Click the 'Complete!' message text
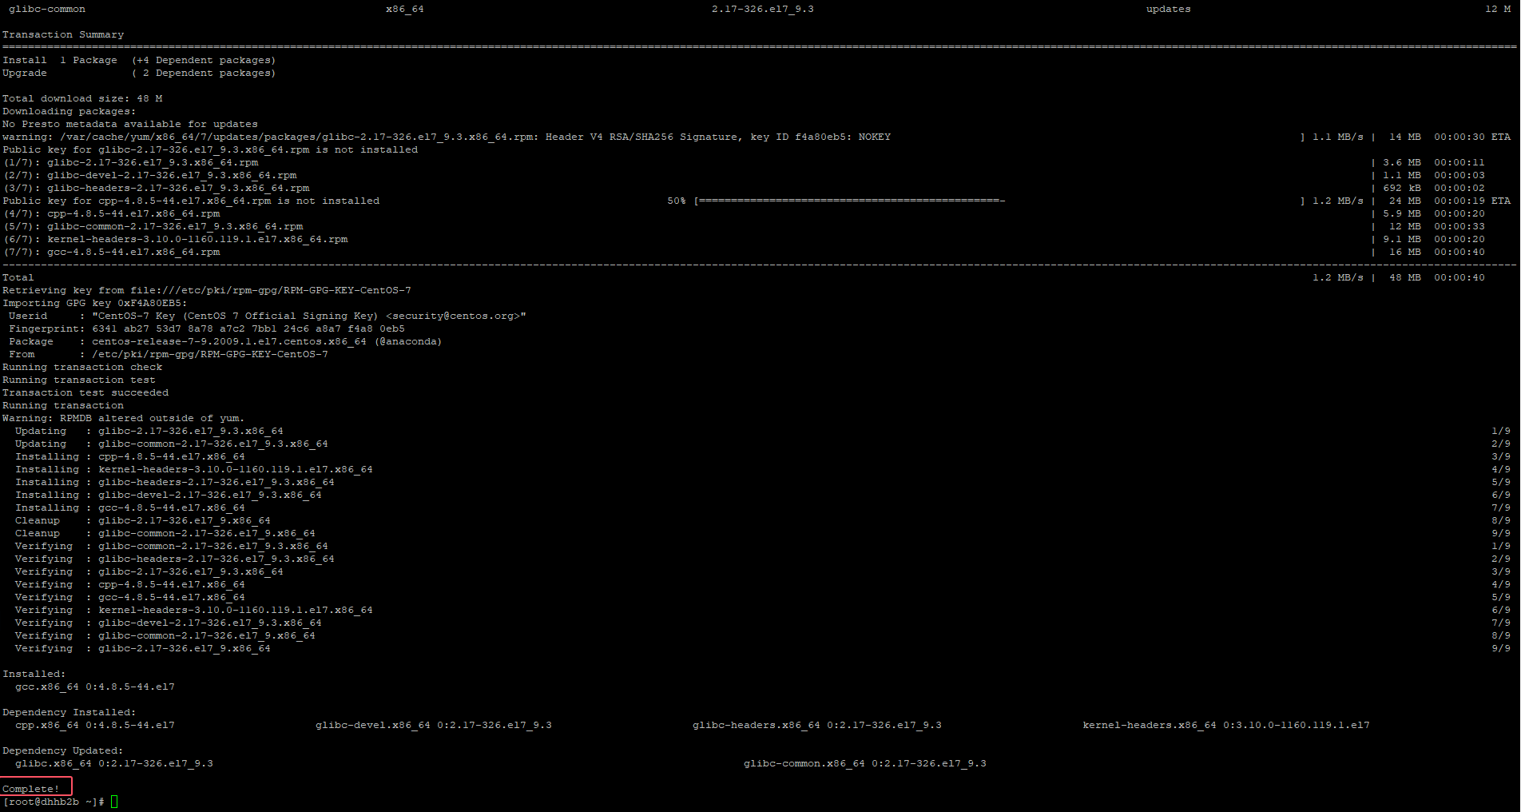 pyautogui.click(x=31, y=789)
